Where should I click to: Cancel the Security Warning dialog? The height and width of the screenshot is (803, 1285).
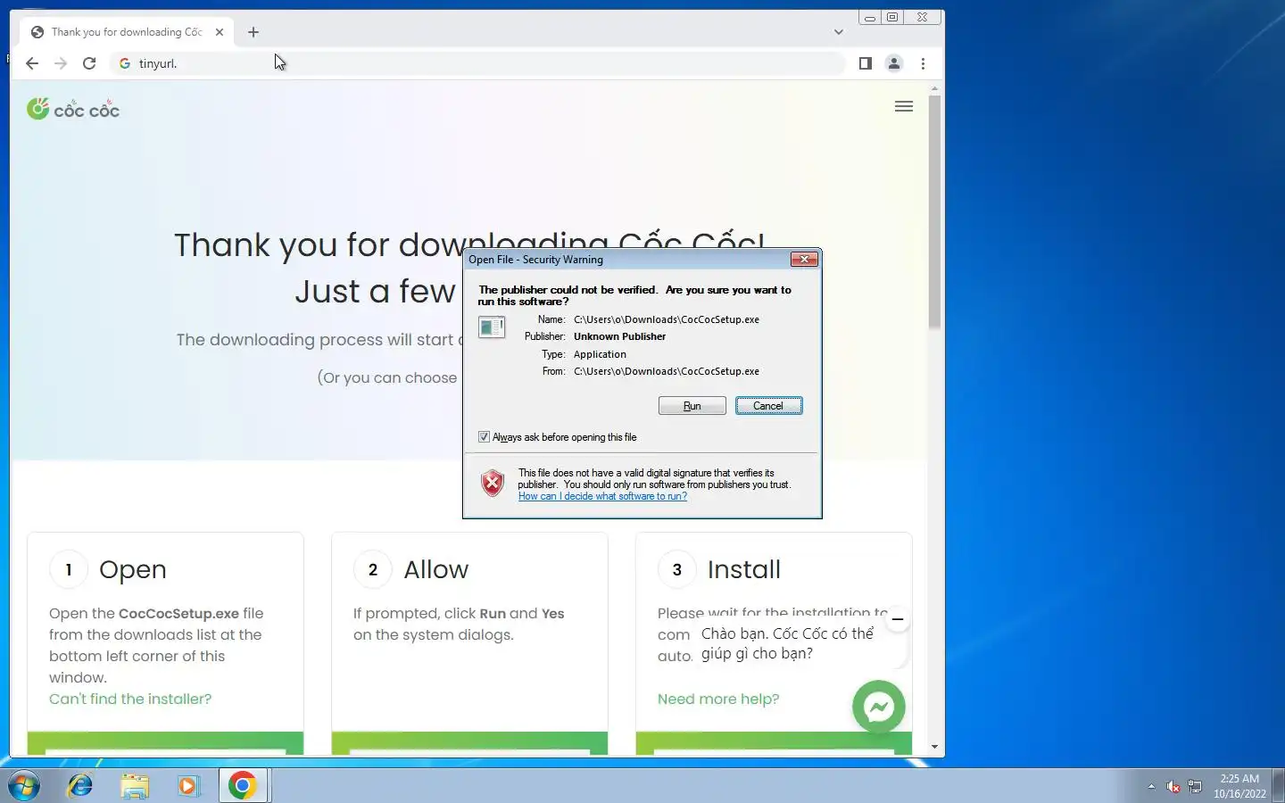click(768, 406)
